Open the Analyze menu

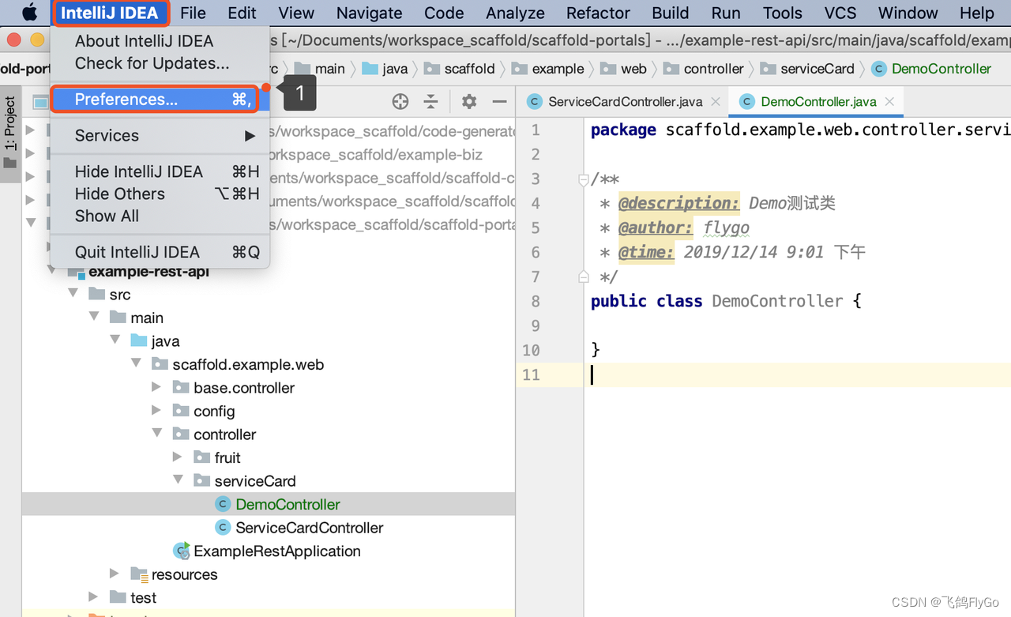[515, 13]
